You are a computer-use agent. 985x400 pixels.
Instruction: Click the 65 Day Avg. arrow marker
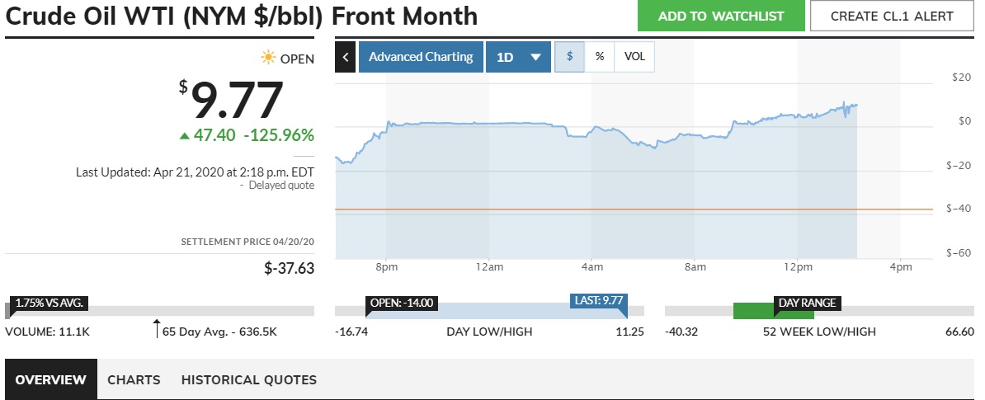click(x=156, y=328)
